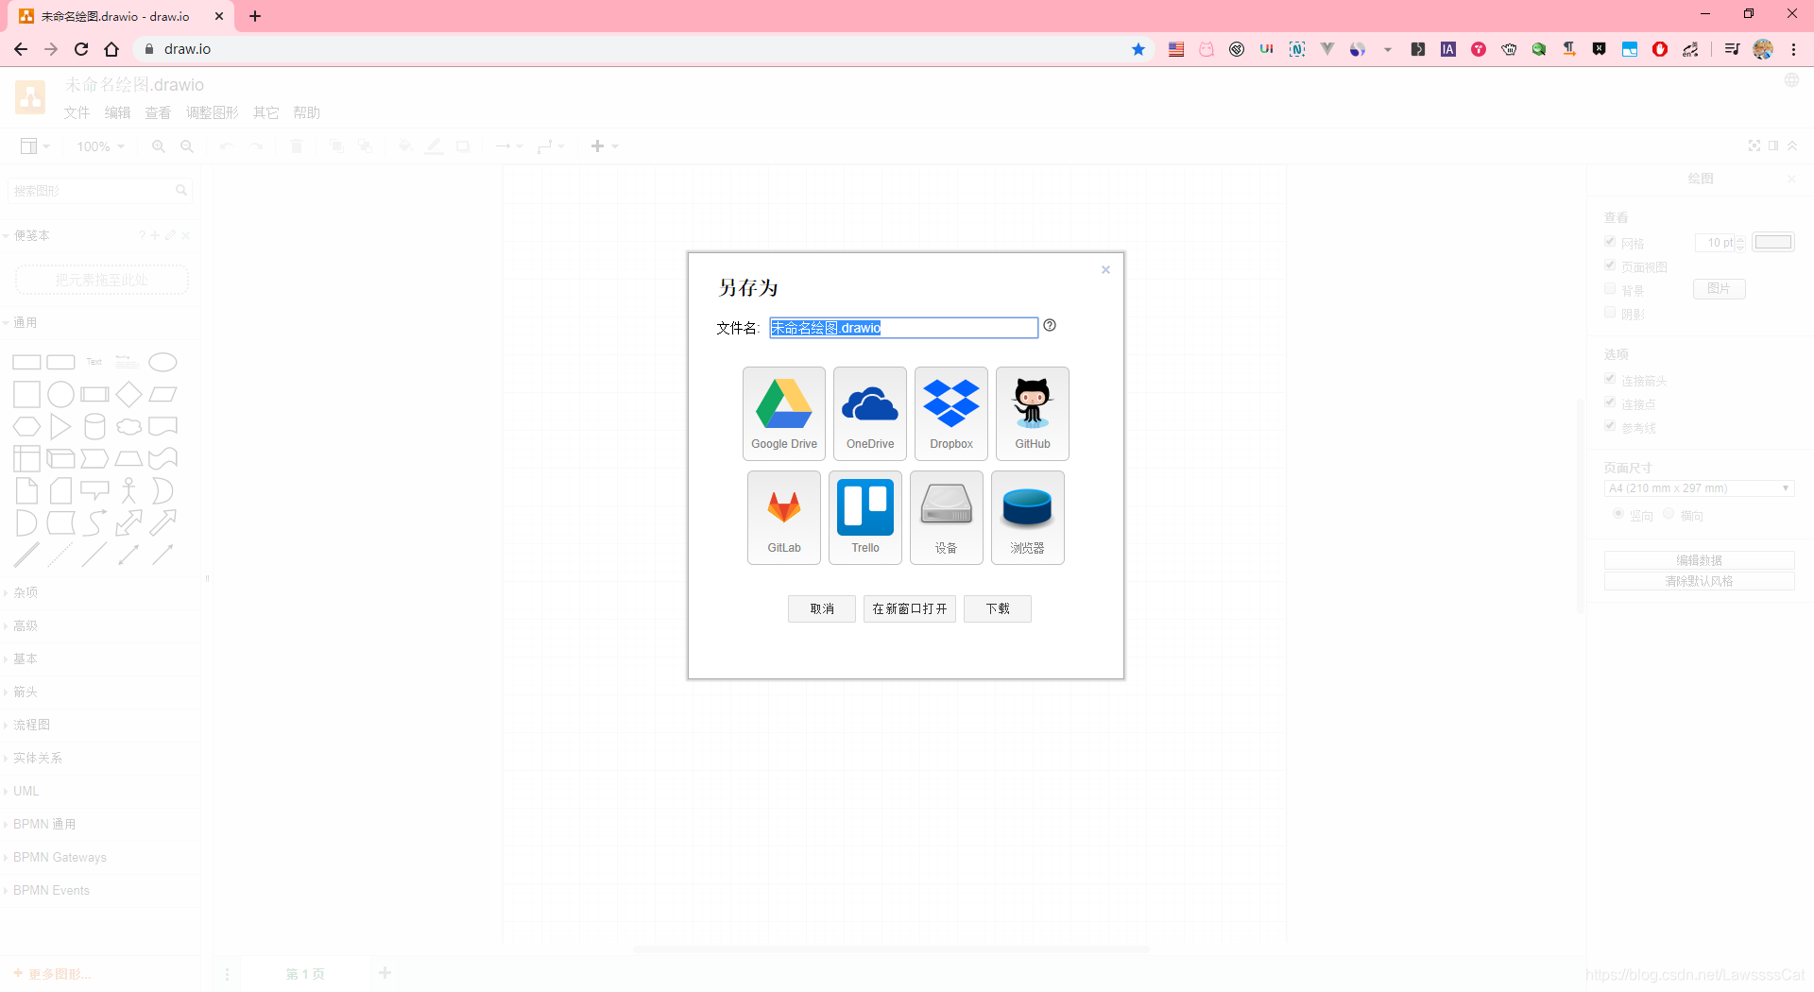Select the diamond shape in palette
This screenshot has height=992, width=1814.
pyautogui.click(x=129, y=394)
